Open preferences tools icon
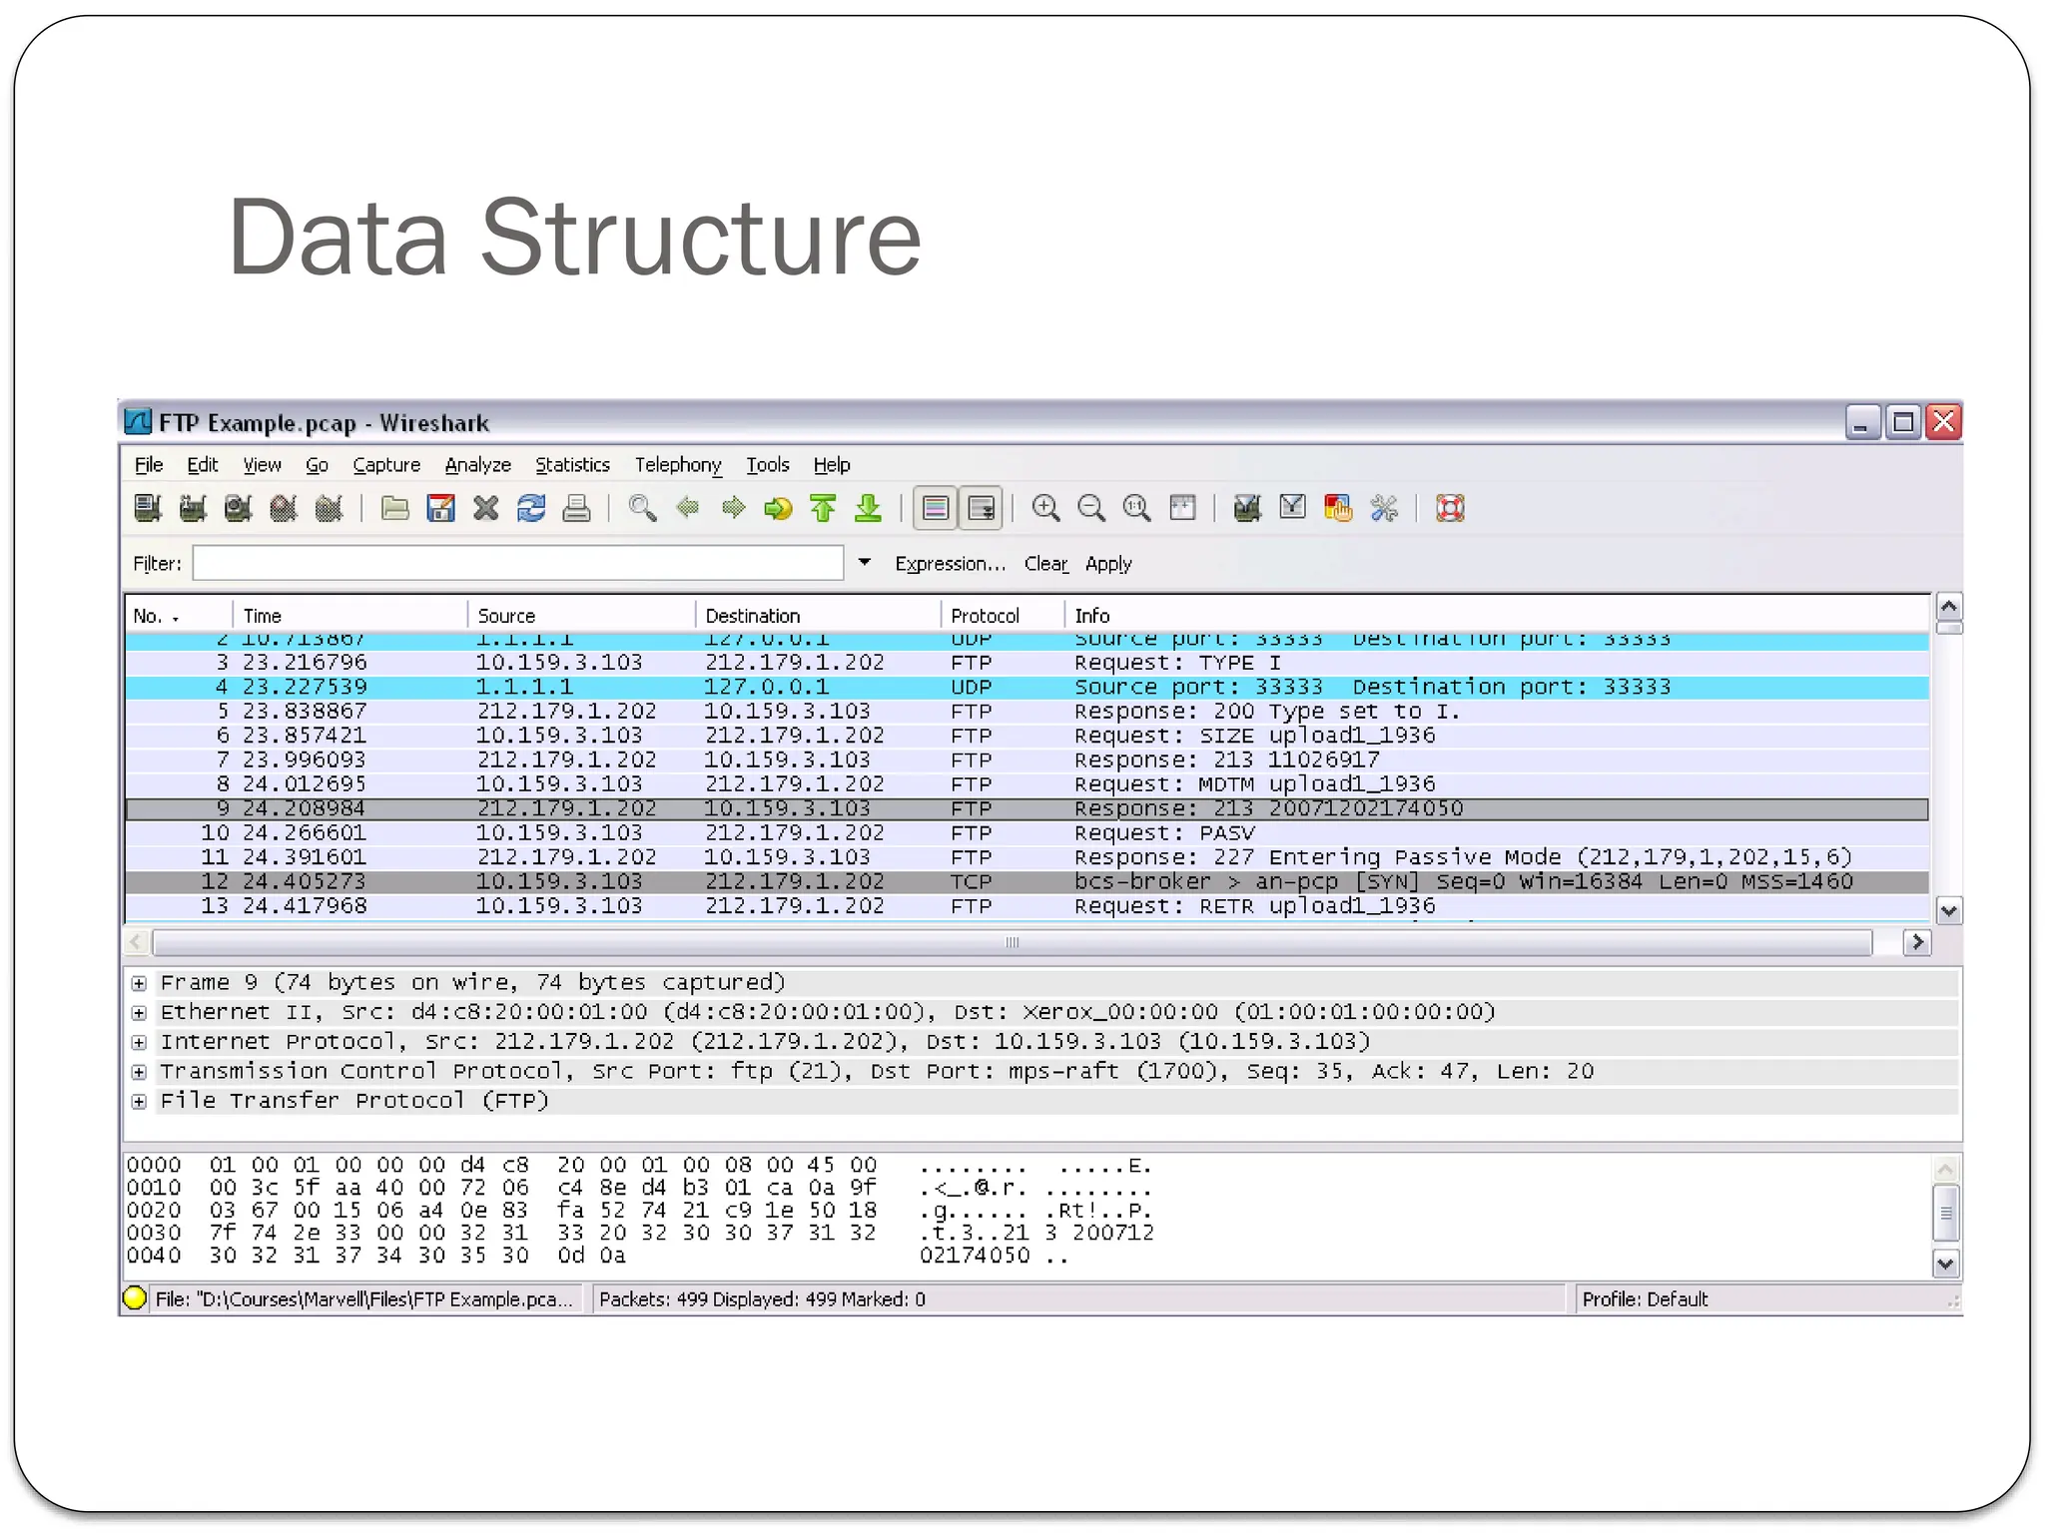Image resolution: width=2045 pixels, height=1533 pixels. [1384, 508]
